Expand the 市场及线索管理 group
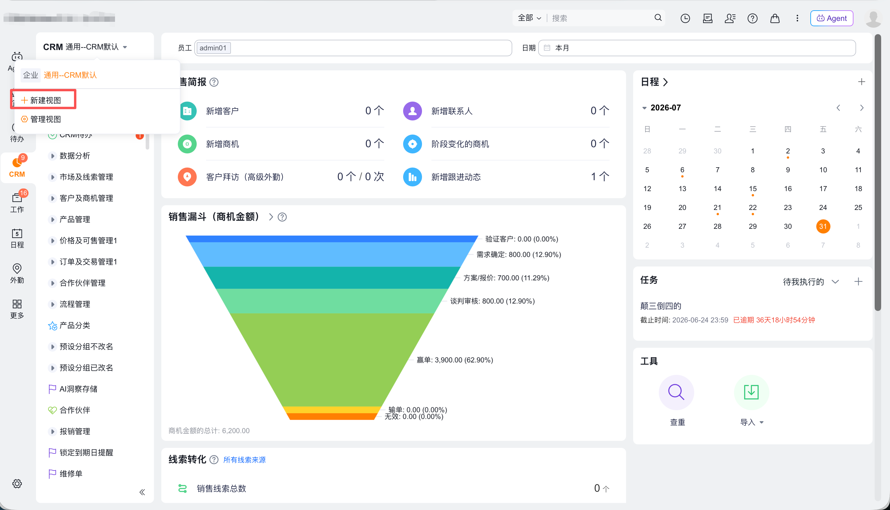This screenshot has width=890, height=510. 52,177
